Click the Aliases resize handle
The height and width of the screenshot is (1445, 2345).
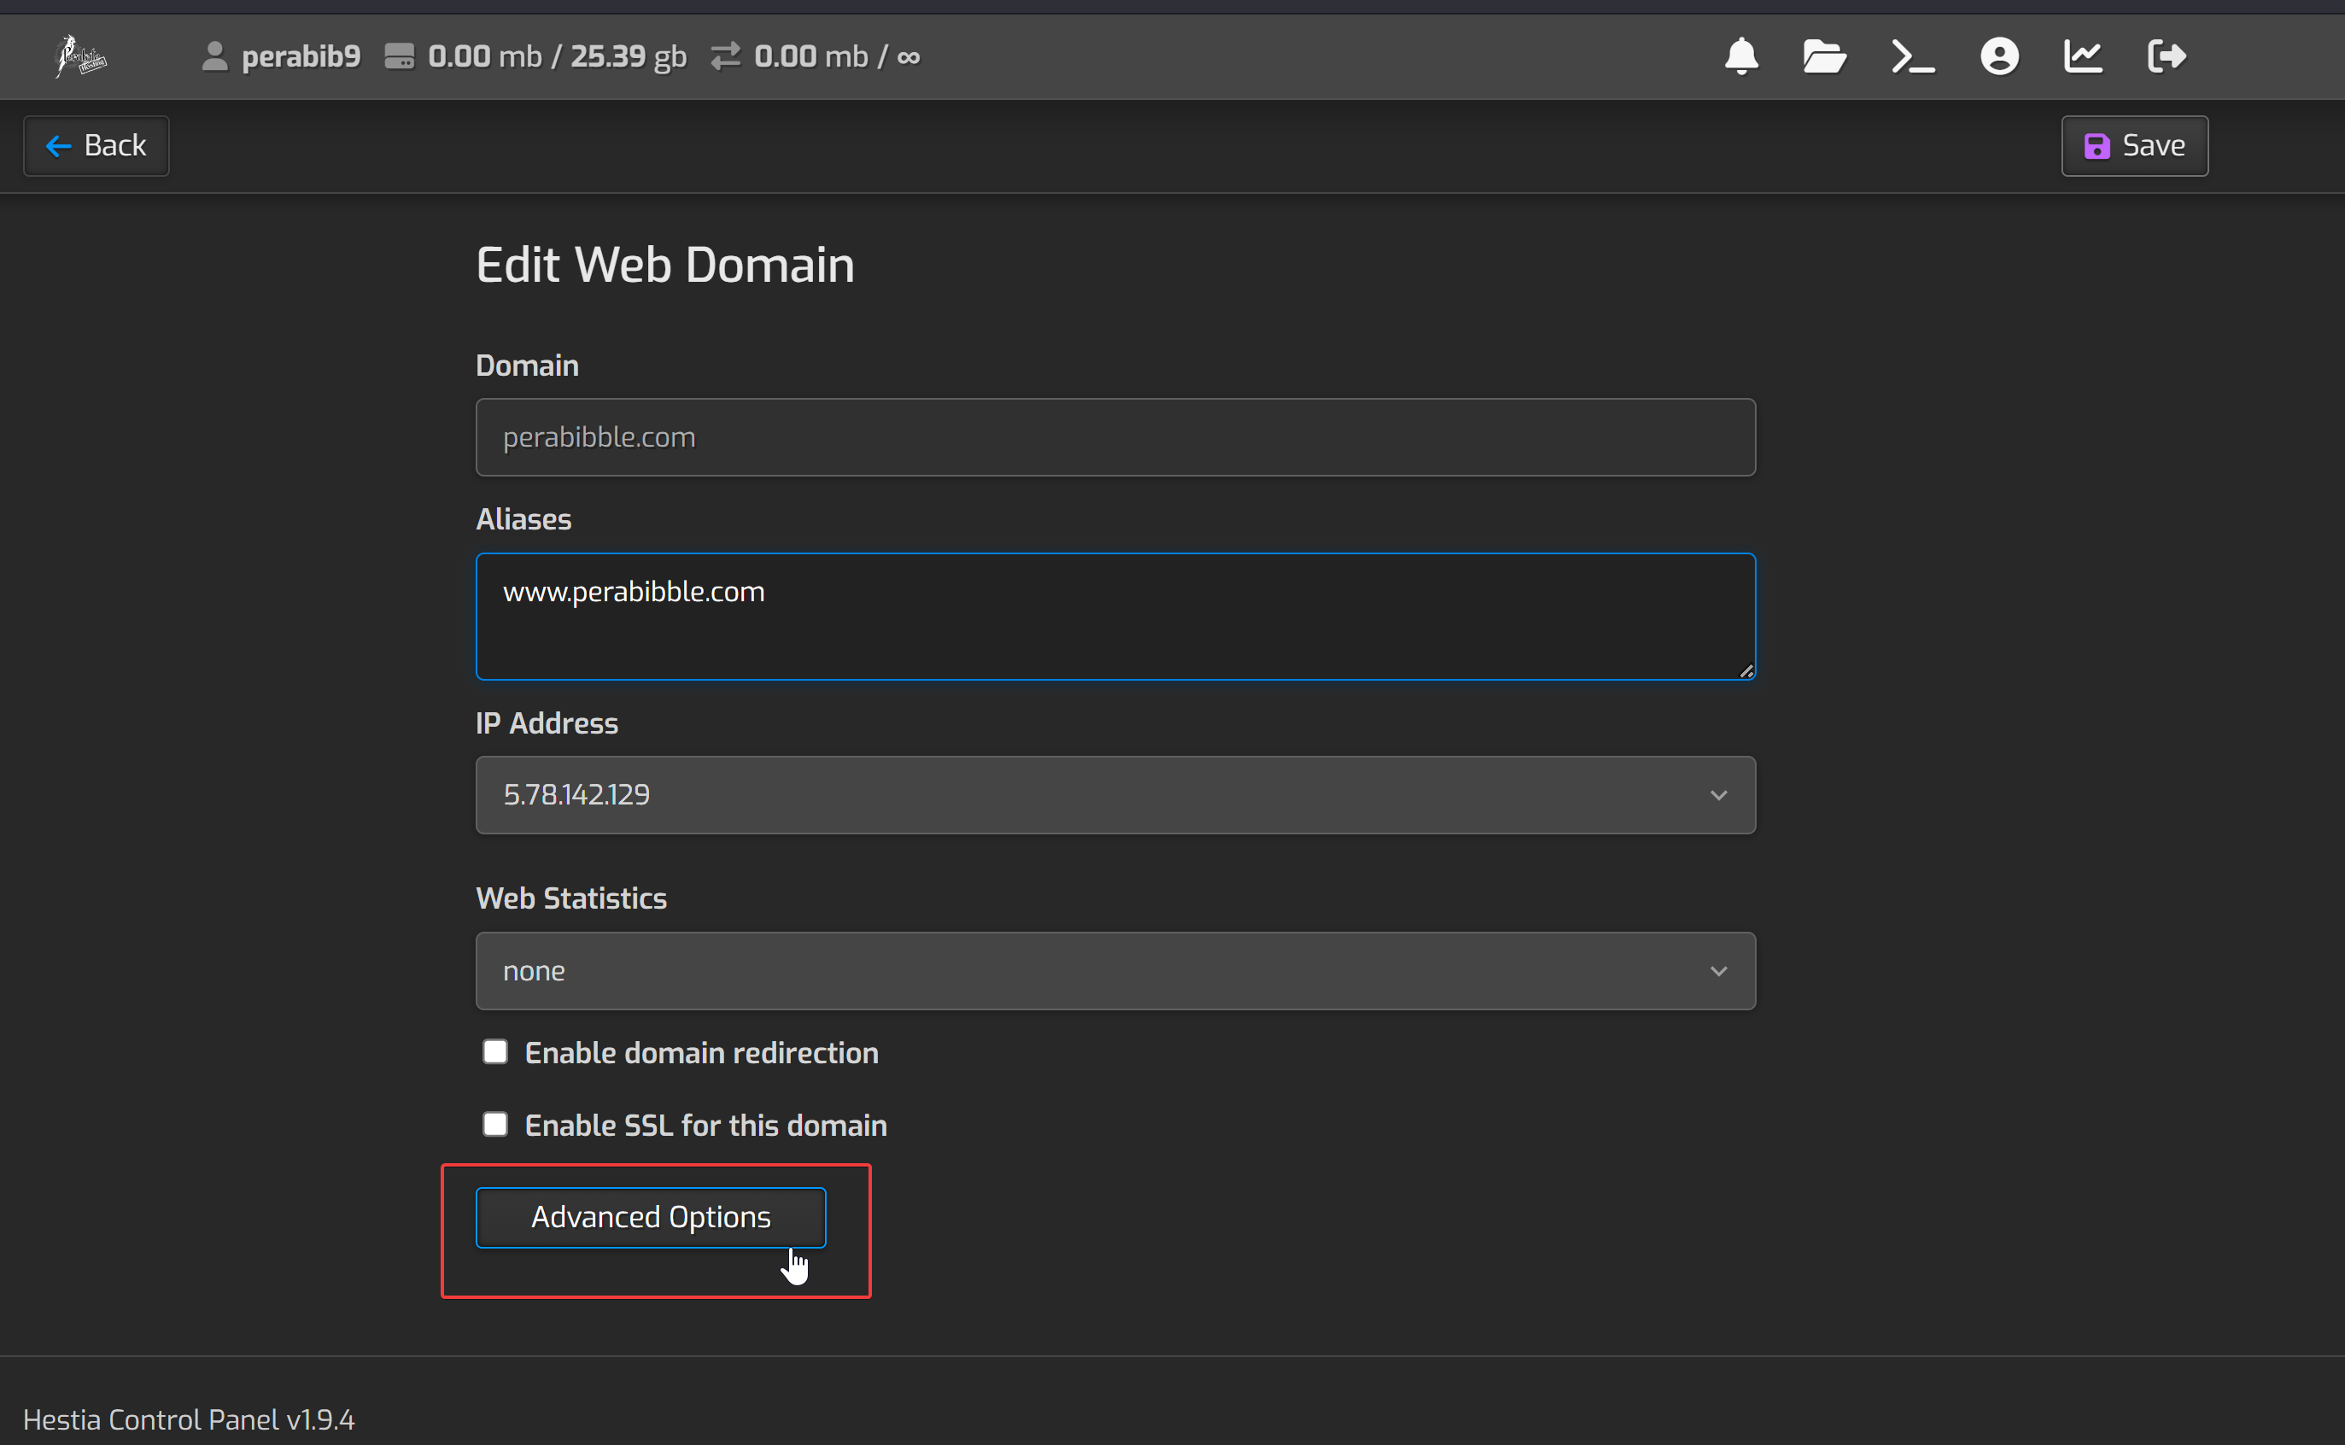[1746, 671]
